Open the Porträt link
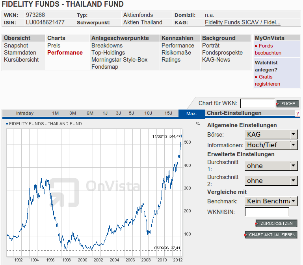 [211, 46]
